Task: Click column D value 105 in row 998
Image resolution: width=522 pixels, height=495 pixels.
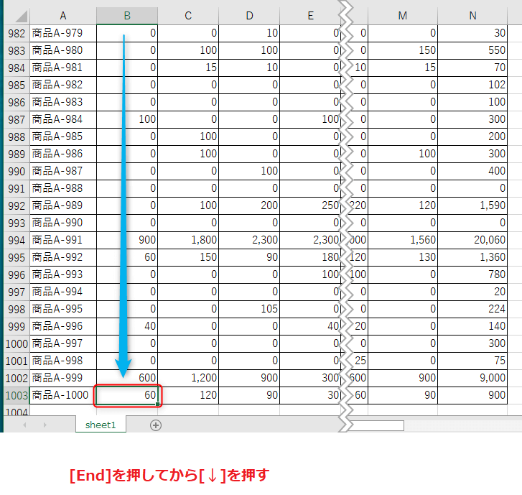Action: tap(249, 309)
